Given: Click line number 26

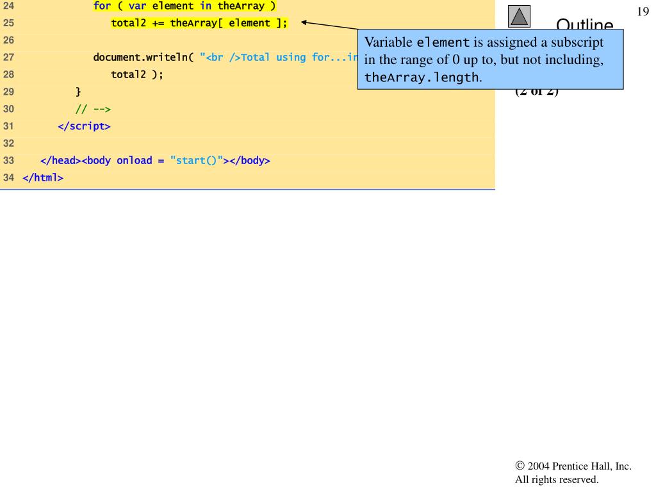Looking at the screenshot, I should coord(8,40).
